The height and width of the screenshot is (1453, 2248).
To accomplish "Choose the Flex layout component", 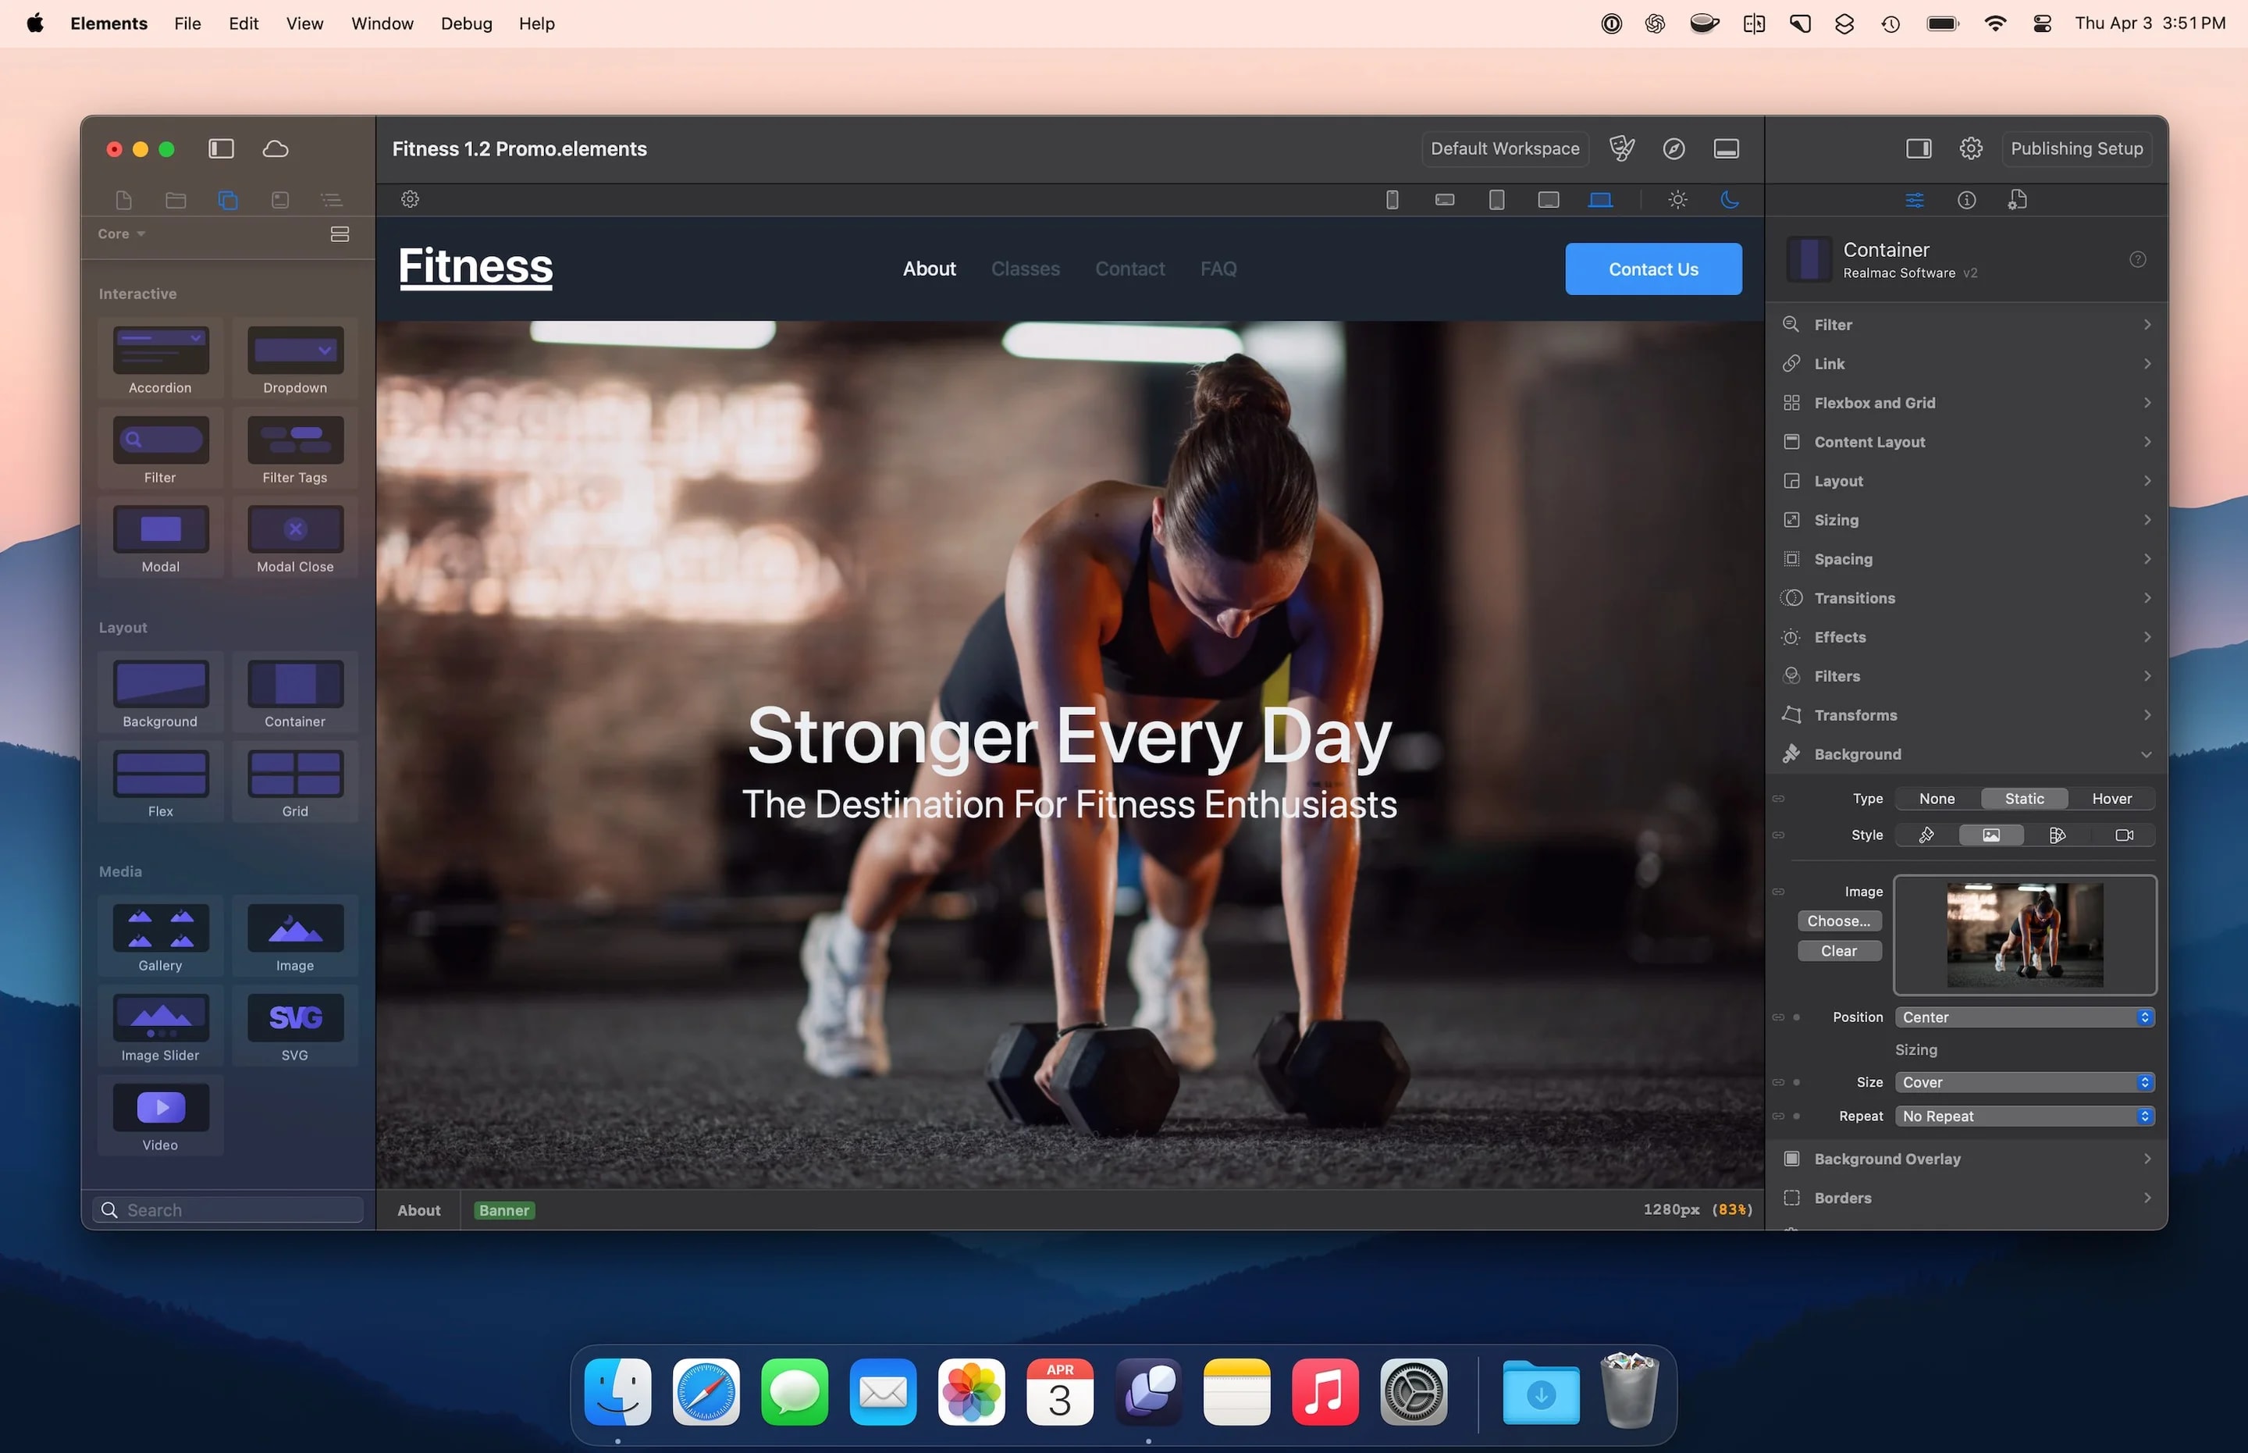I will [x=160, y=783].
